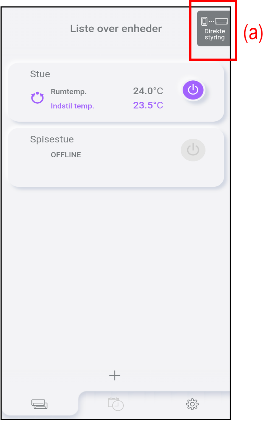Viewport: 269px width, 421px height.
Task: Click the red (a) annotation label
Action: tap(253, 34)
